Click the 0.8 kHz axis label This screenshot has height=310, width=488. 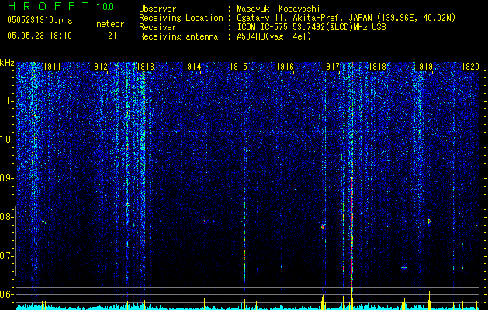tap(7, 217)
